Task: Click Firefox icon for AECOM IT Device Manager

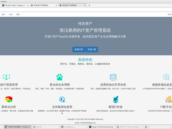Action: [118, 127]
